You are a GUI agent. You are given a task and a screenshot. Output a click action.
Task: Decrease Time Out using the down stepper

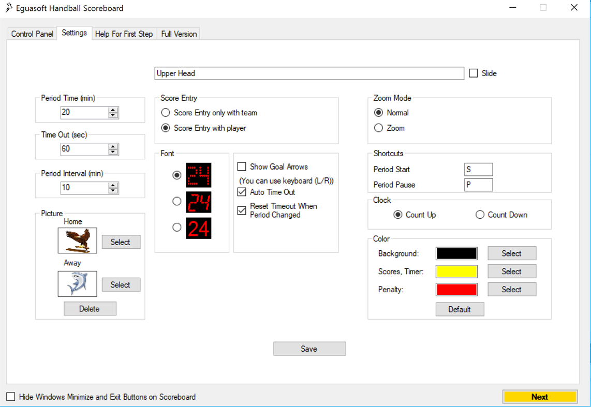pos(113,152)
